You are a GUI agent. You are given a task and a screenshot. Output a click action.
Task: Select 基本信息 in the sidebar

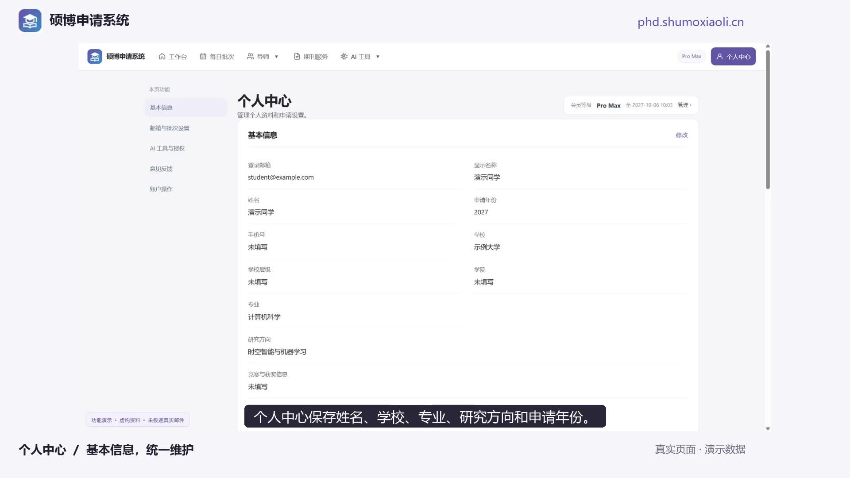tap(186, 108)
